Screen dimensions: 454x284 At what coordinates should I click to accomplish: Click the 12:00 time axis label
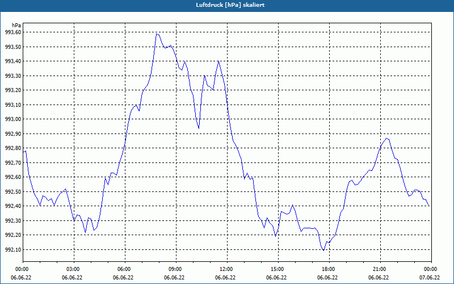227,269
